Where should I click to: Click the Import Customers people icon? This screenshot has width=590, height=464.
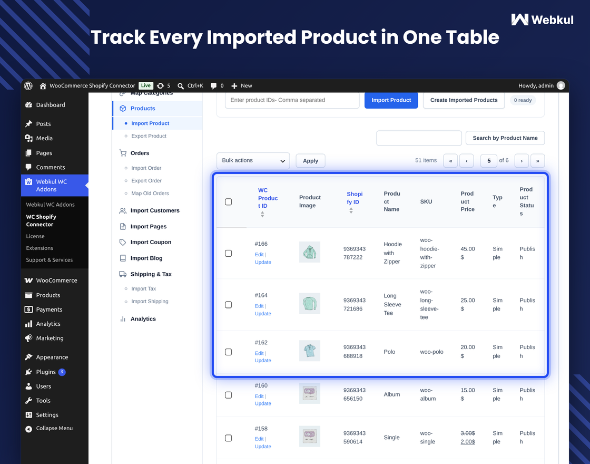123,211
